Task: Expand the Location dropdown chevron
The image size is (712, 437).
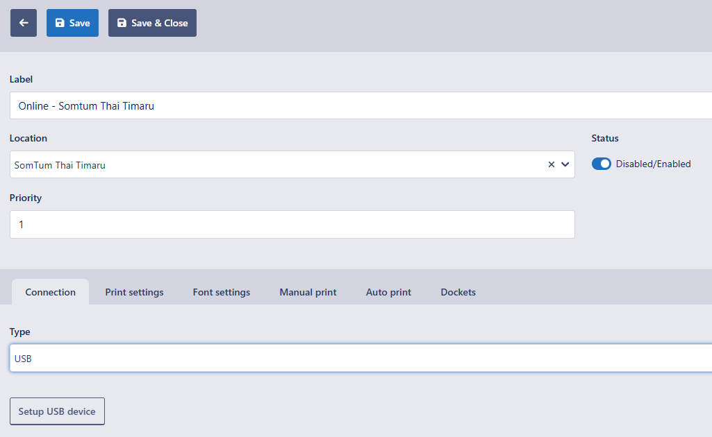Action: click(x=565, y=164)
